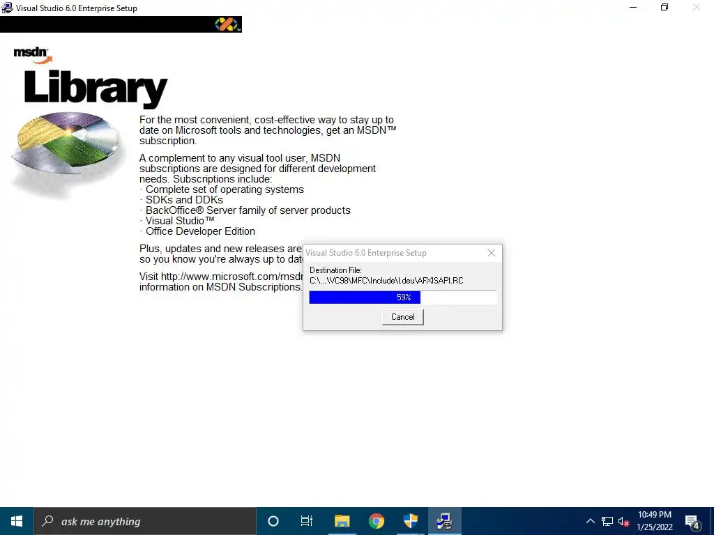Click the muted volume tray icon
Viewport: 714px width, 535px height.
(x=623, y=521)
